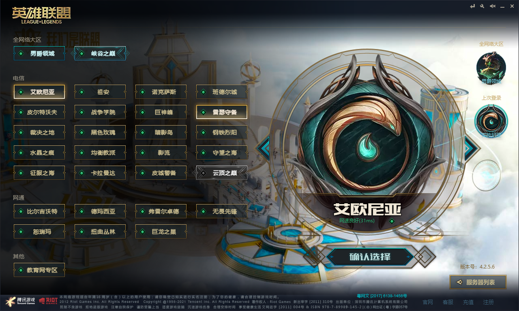Select last-login 艾欧尼亚 emblem thumbnail
The image size is (519, 311).
click(491, 121)
